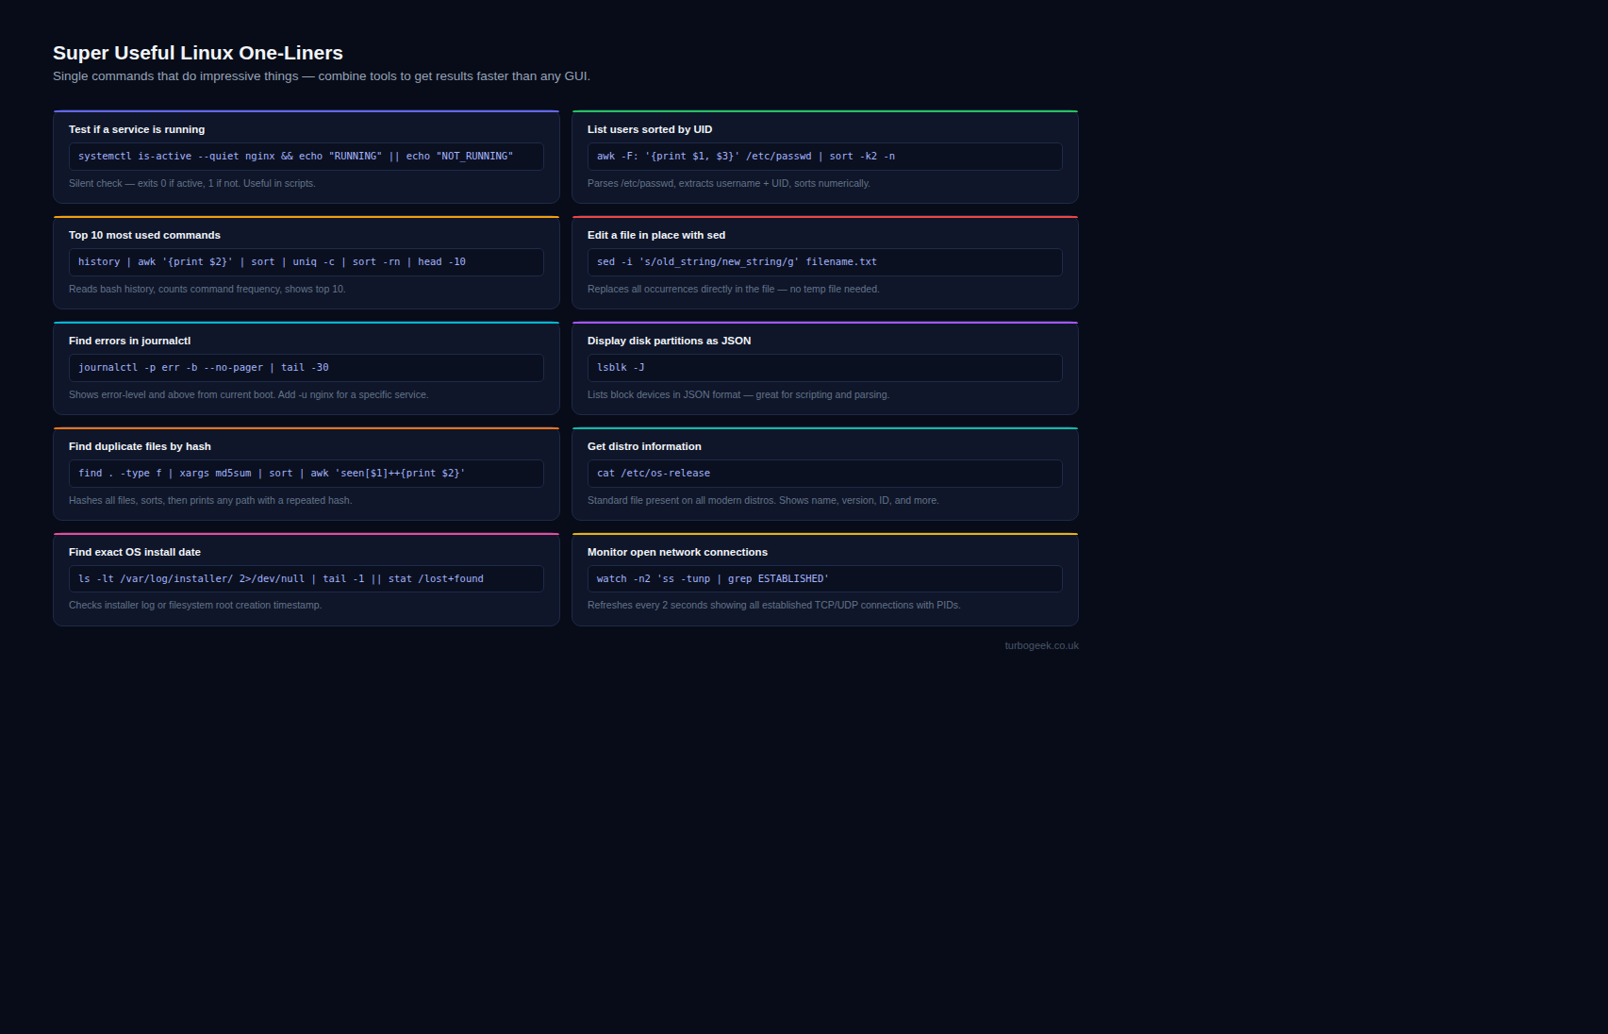1608x1034 pixels.
Task: Click the cat /etc/os-release command box
Action: click(824, 474)
